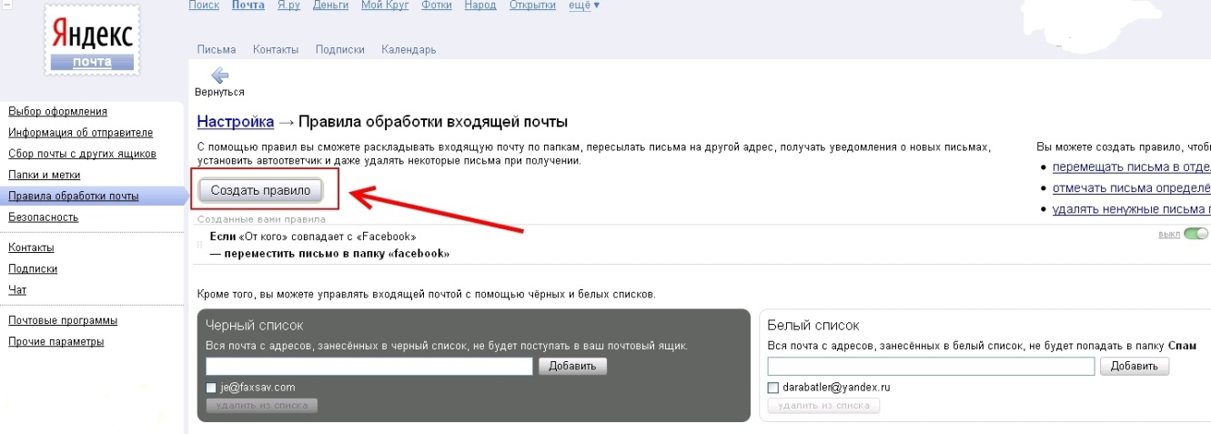The image size is (1211, 434).
Task: Open the Почта link in top bar
Action: pos(248,6)
